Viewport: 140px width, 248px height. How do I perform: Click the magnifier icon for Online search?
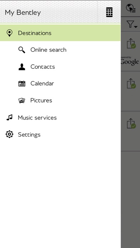[x=22, y=50]
